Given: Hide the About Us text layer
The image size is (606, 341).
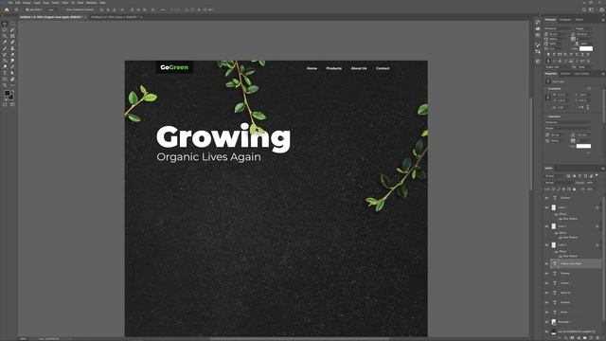Looking at the screenshot, I should pos(546,293).
